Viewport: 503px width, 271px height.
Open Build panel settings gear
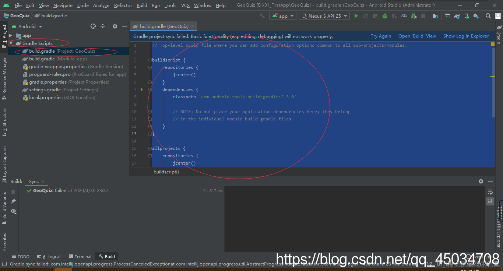[481, 181]
